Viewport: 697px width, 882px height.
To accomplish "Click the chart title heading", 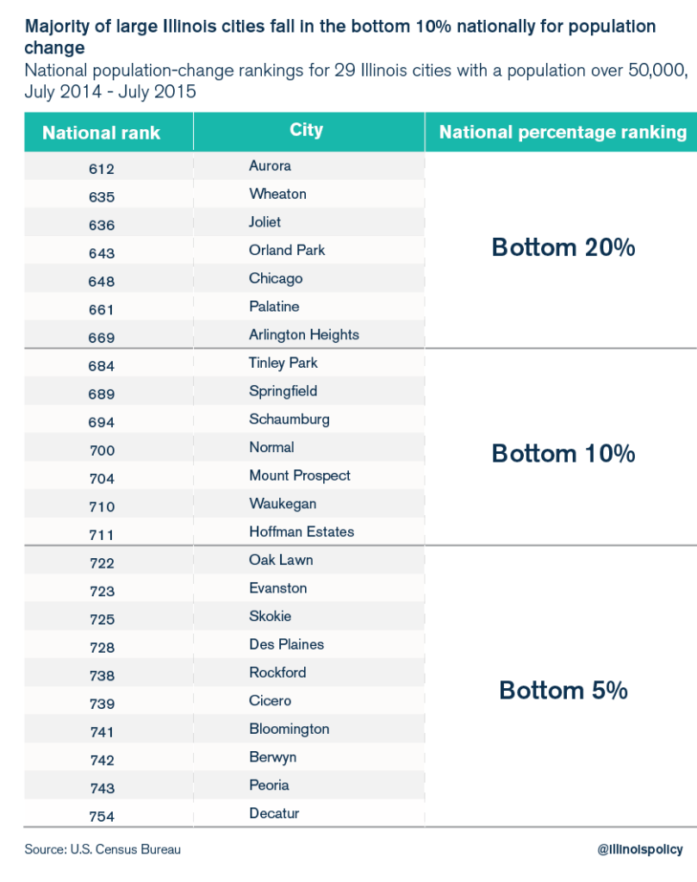I will click(x=340, y=36).
